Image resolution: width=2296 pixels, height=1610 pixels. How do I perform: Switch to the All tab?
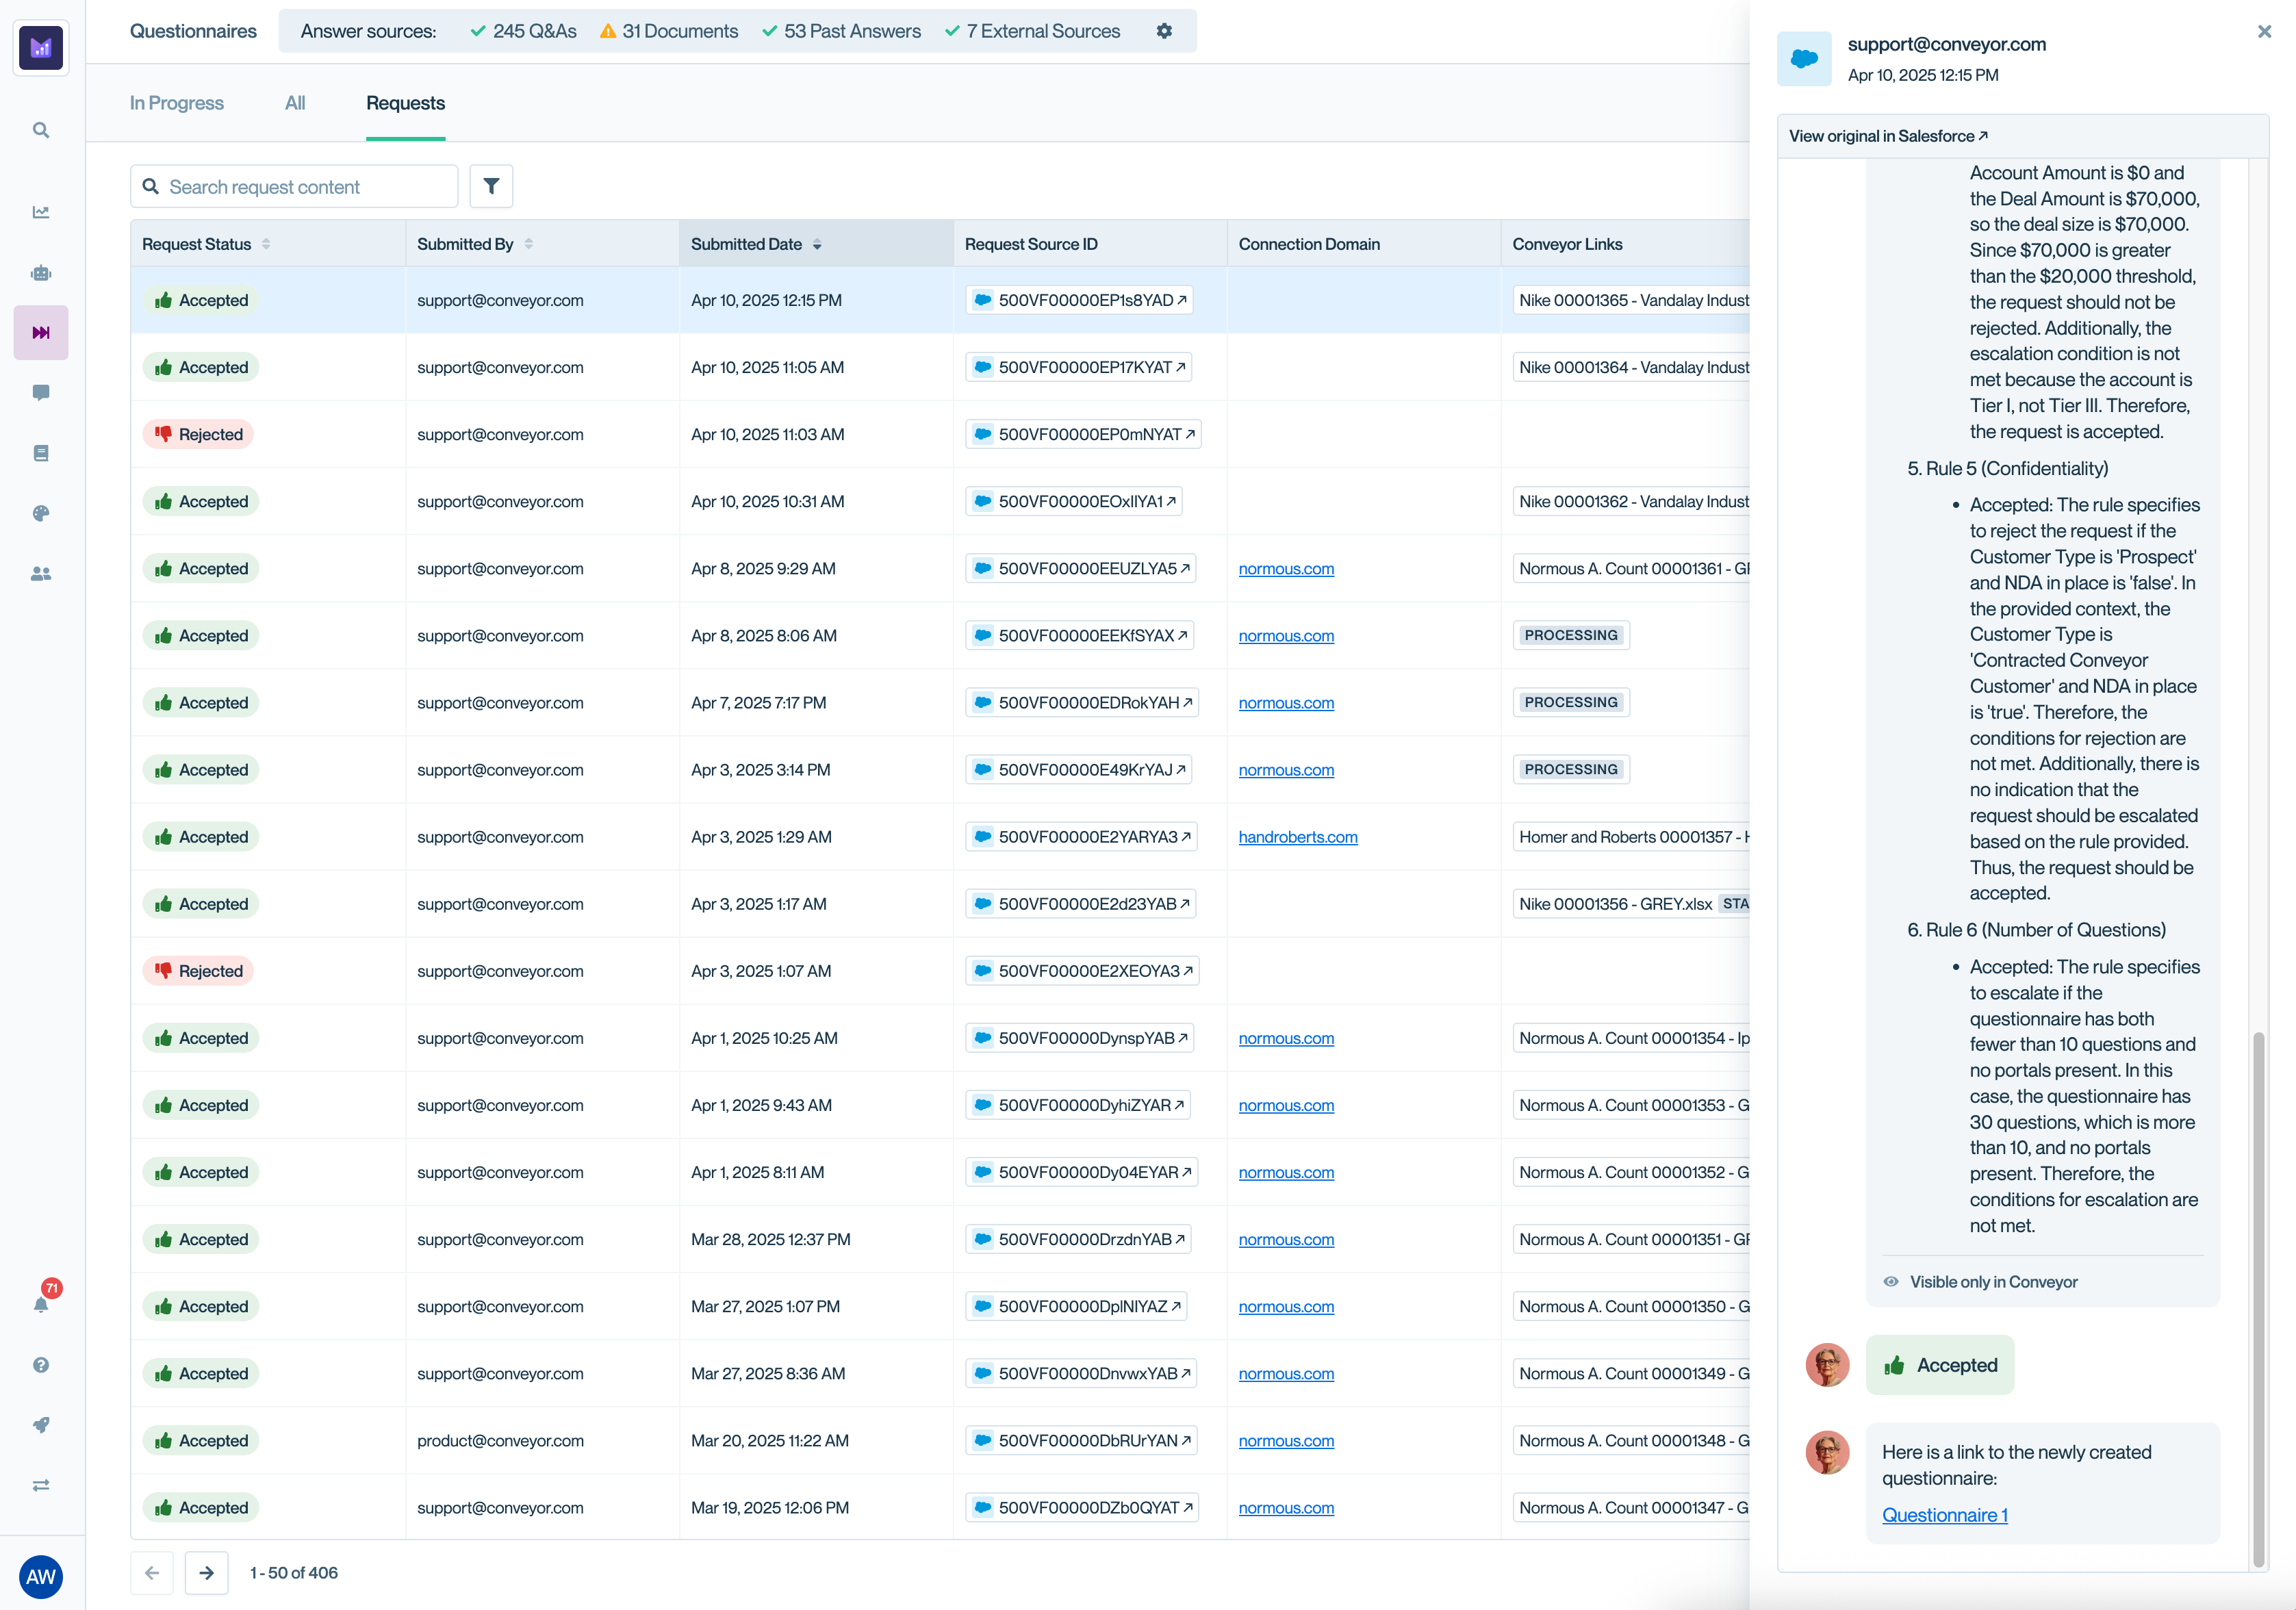[295, 103]
